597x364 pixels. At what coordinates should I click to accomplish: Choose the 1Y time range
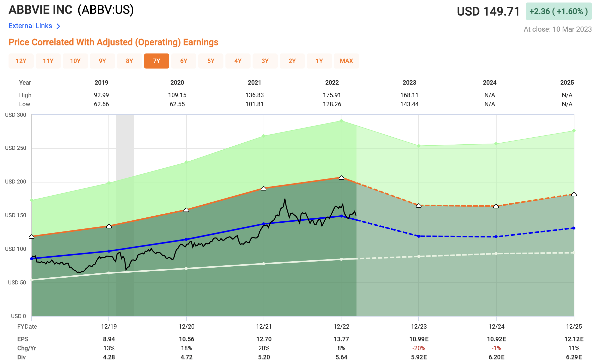point(319,61)
